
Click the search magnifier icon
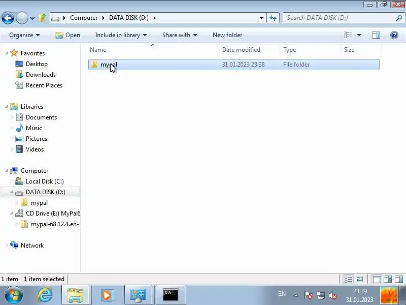tap(399, 18)
